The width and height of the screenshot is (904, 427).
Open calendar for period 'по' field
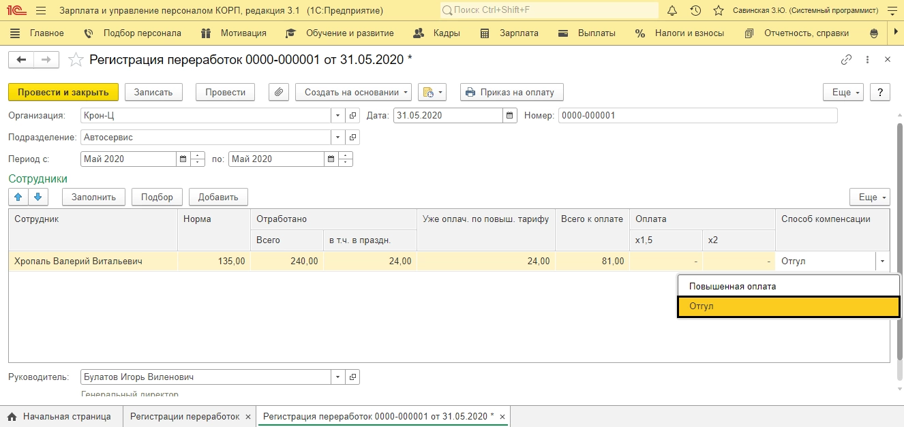coord(331,159)
